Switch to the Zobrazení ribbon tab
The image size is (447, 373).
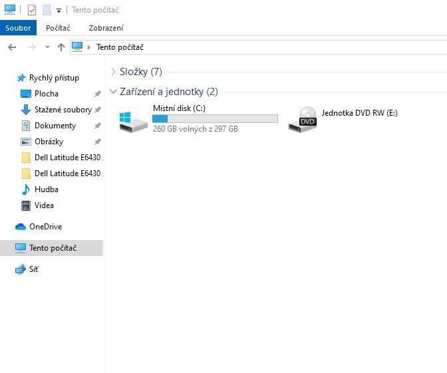point(106,28)
